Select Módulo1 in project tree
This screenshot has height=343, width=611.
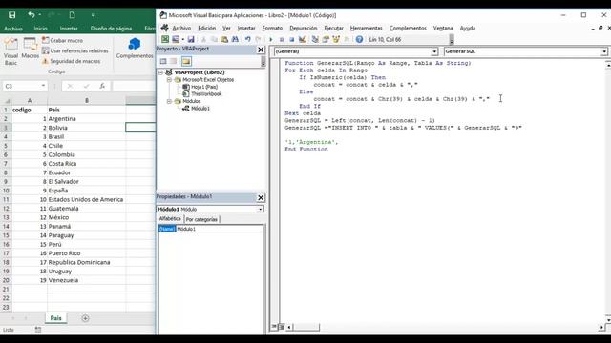click(x=200, y=109)
